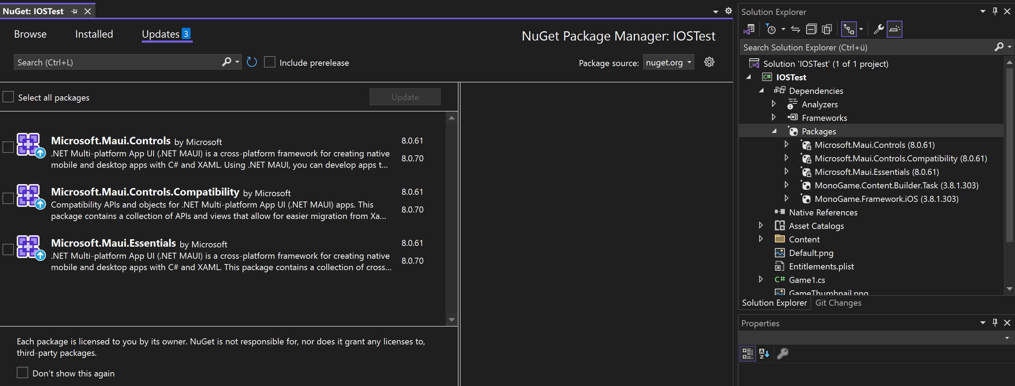Check Select all packages
Viewport: 1015px width, 386px height.
[8, 97]
